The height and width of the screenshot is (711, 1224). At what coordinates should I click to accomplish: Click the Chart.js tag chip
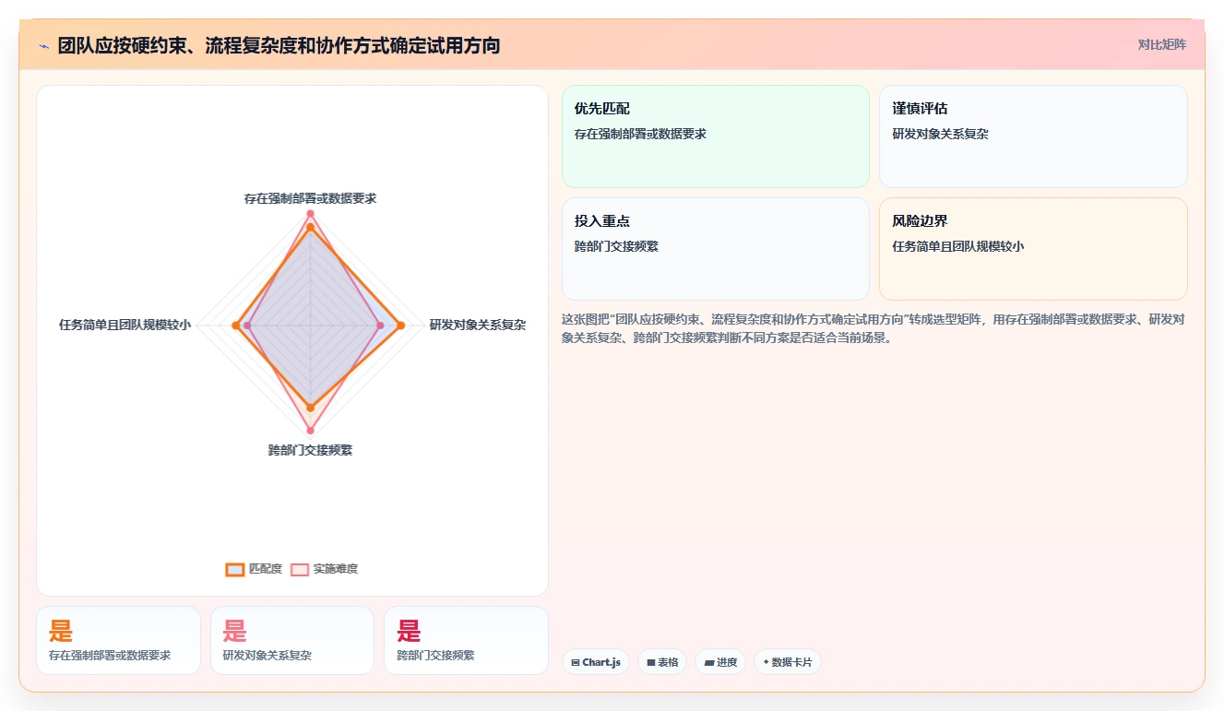(x=596, y=662)
